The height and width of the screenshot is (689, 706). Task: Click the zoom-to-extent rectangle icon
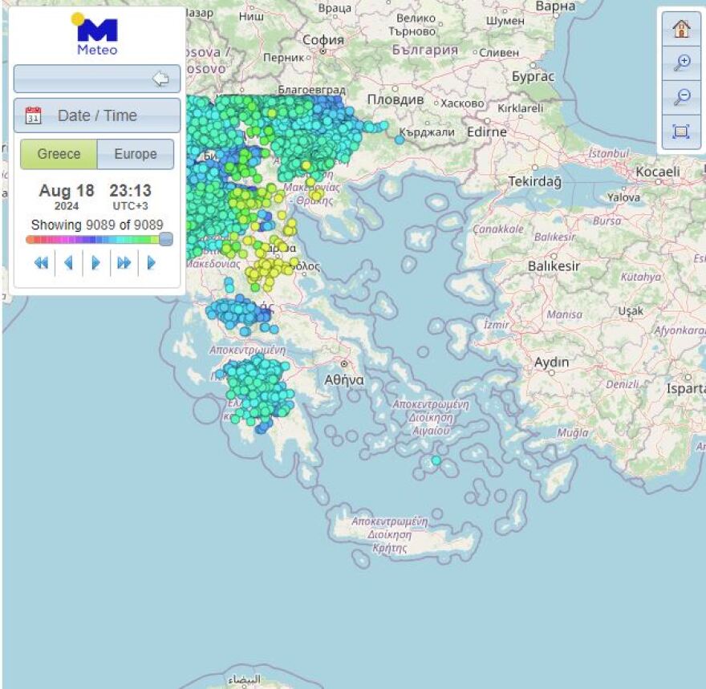point(680,132)
